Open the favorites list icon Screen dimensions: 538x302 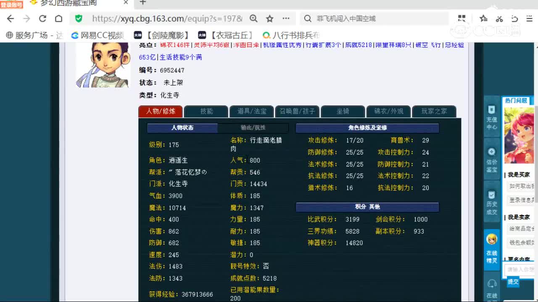coord(483,18)
